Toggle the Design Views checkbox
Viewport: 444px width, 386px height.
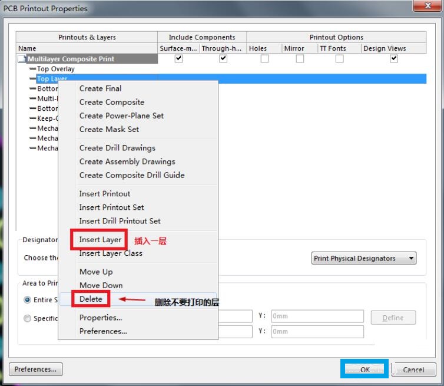(394, 58)
